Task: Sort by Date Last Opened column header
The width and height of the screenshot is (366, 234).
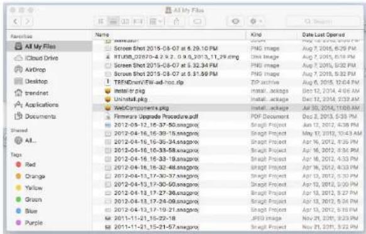Action: [330, 35]
